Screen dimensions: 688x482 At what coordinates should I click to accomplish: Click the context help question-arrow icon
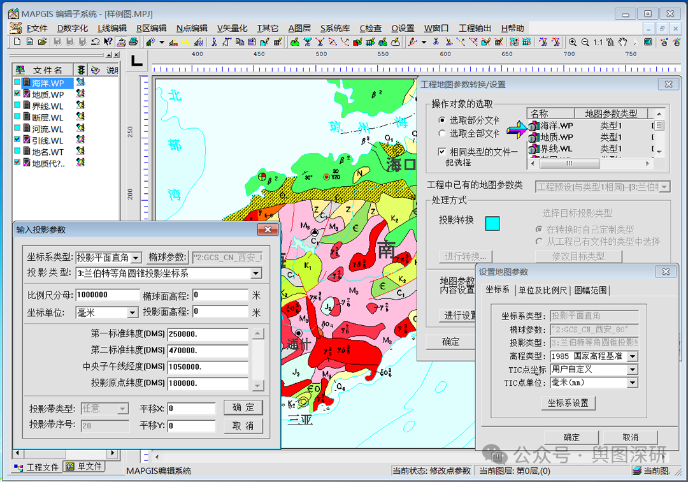[108, 42]
